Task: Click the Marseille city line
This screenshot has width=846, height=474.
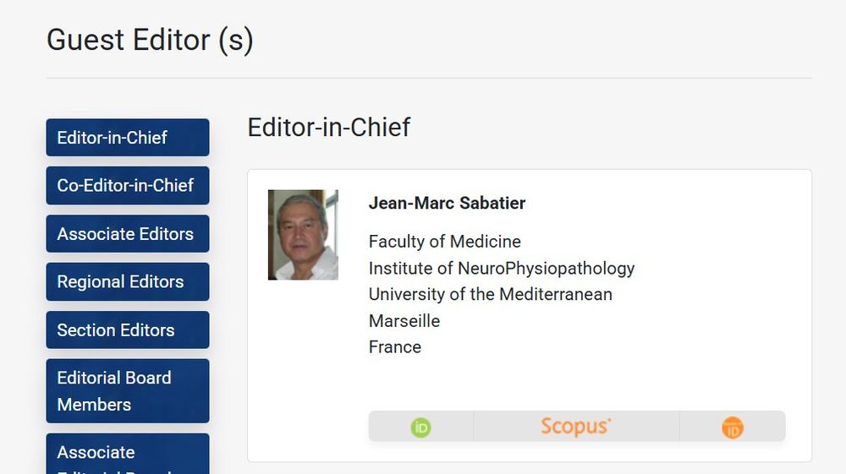Action: 404,321
